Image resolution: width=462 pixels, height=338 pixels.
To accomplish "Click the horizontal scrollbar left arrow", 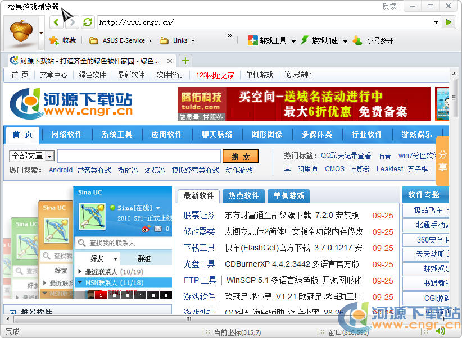I will coord(8,319).
